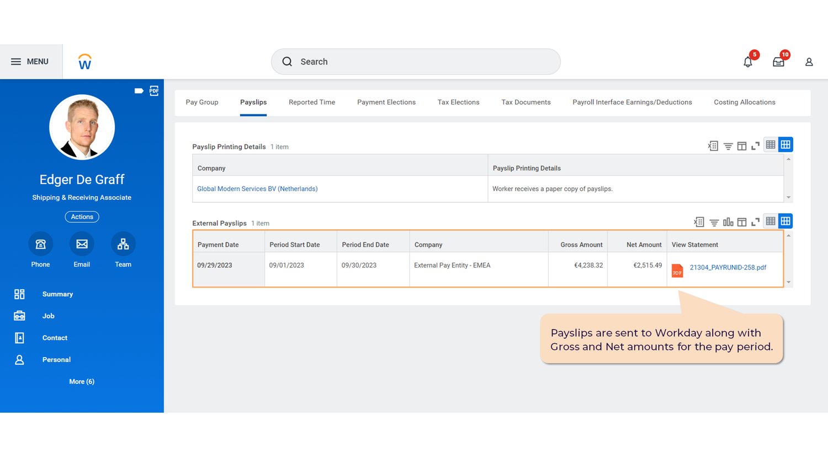Click the Workday logo
Screen dimensions: 828x465
coord(84,61)
